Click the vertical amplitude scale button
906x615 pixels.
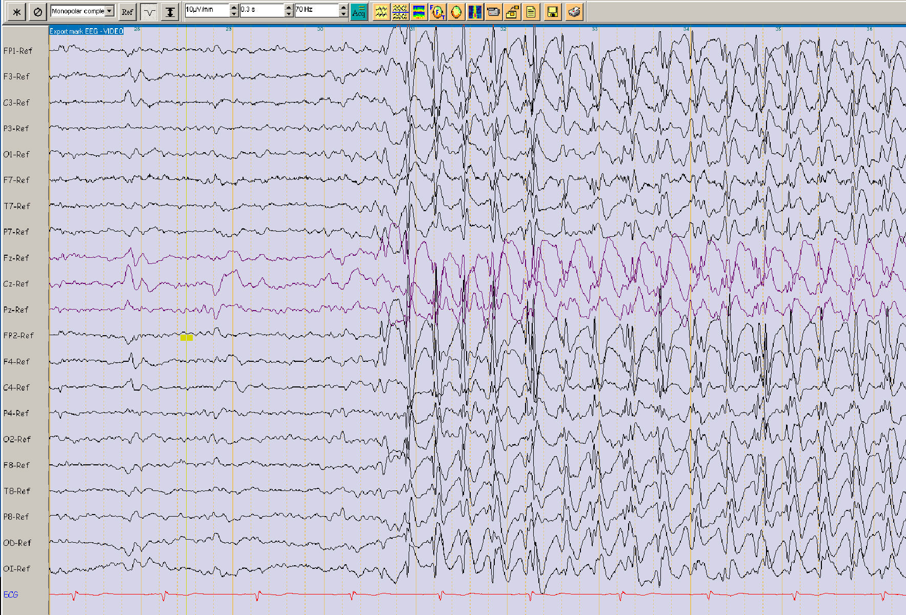point(170,12)
